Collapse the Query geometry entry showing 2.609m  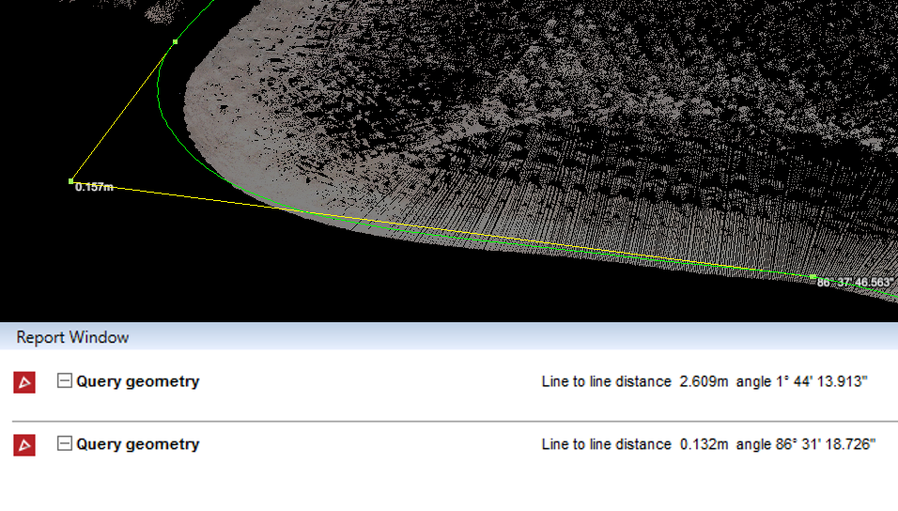(x=64, y=380)
